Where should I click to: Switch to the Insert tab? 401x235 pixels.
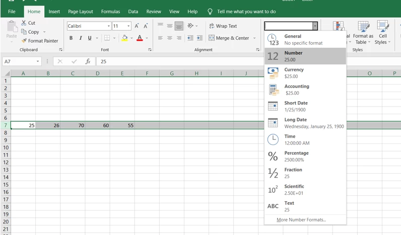[x=54, y=12]
